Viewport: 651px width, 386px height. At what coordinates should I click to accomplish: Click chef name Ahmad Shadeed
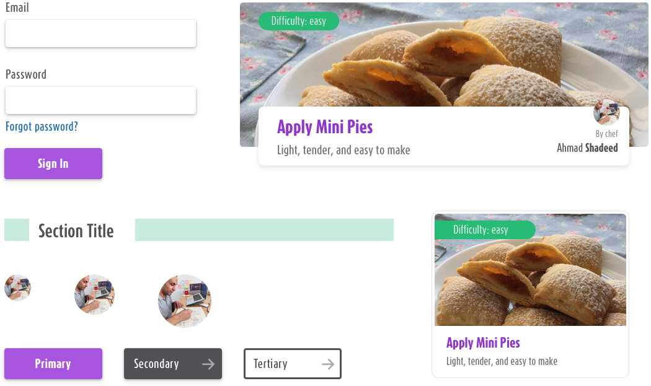pyautogui.click(x=587, y=147)
